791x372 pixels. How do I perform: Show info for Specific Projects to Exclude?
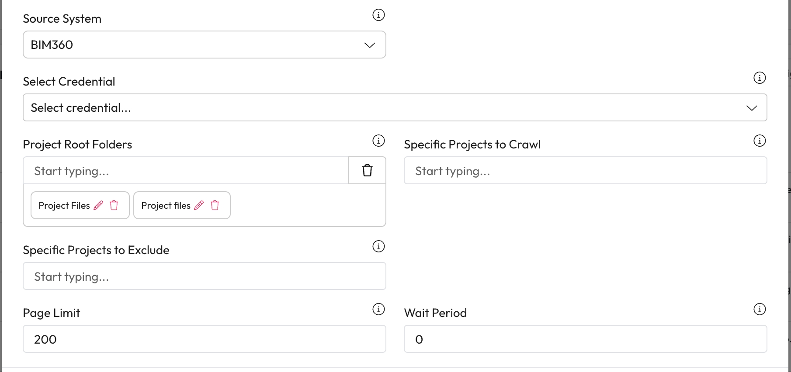pyautogui.click(x=378, y=246)
